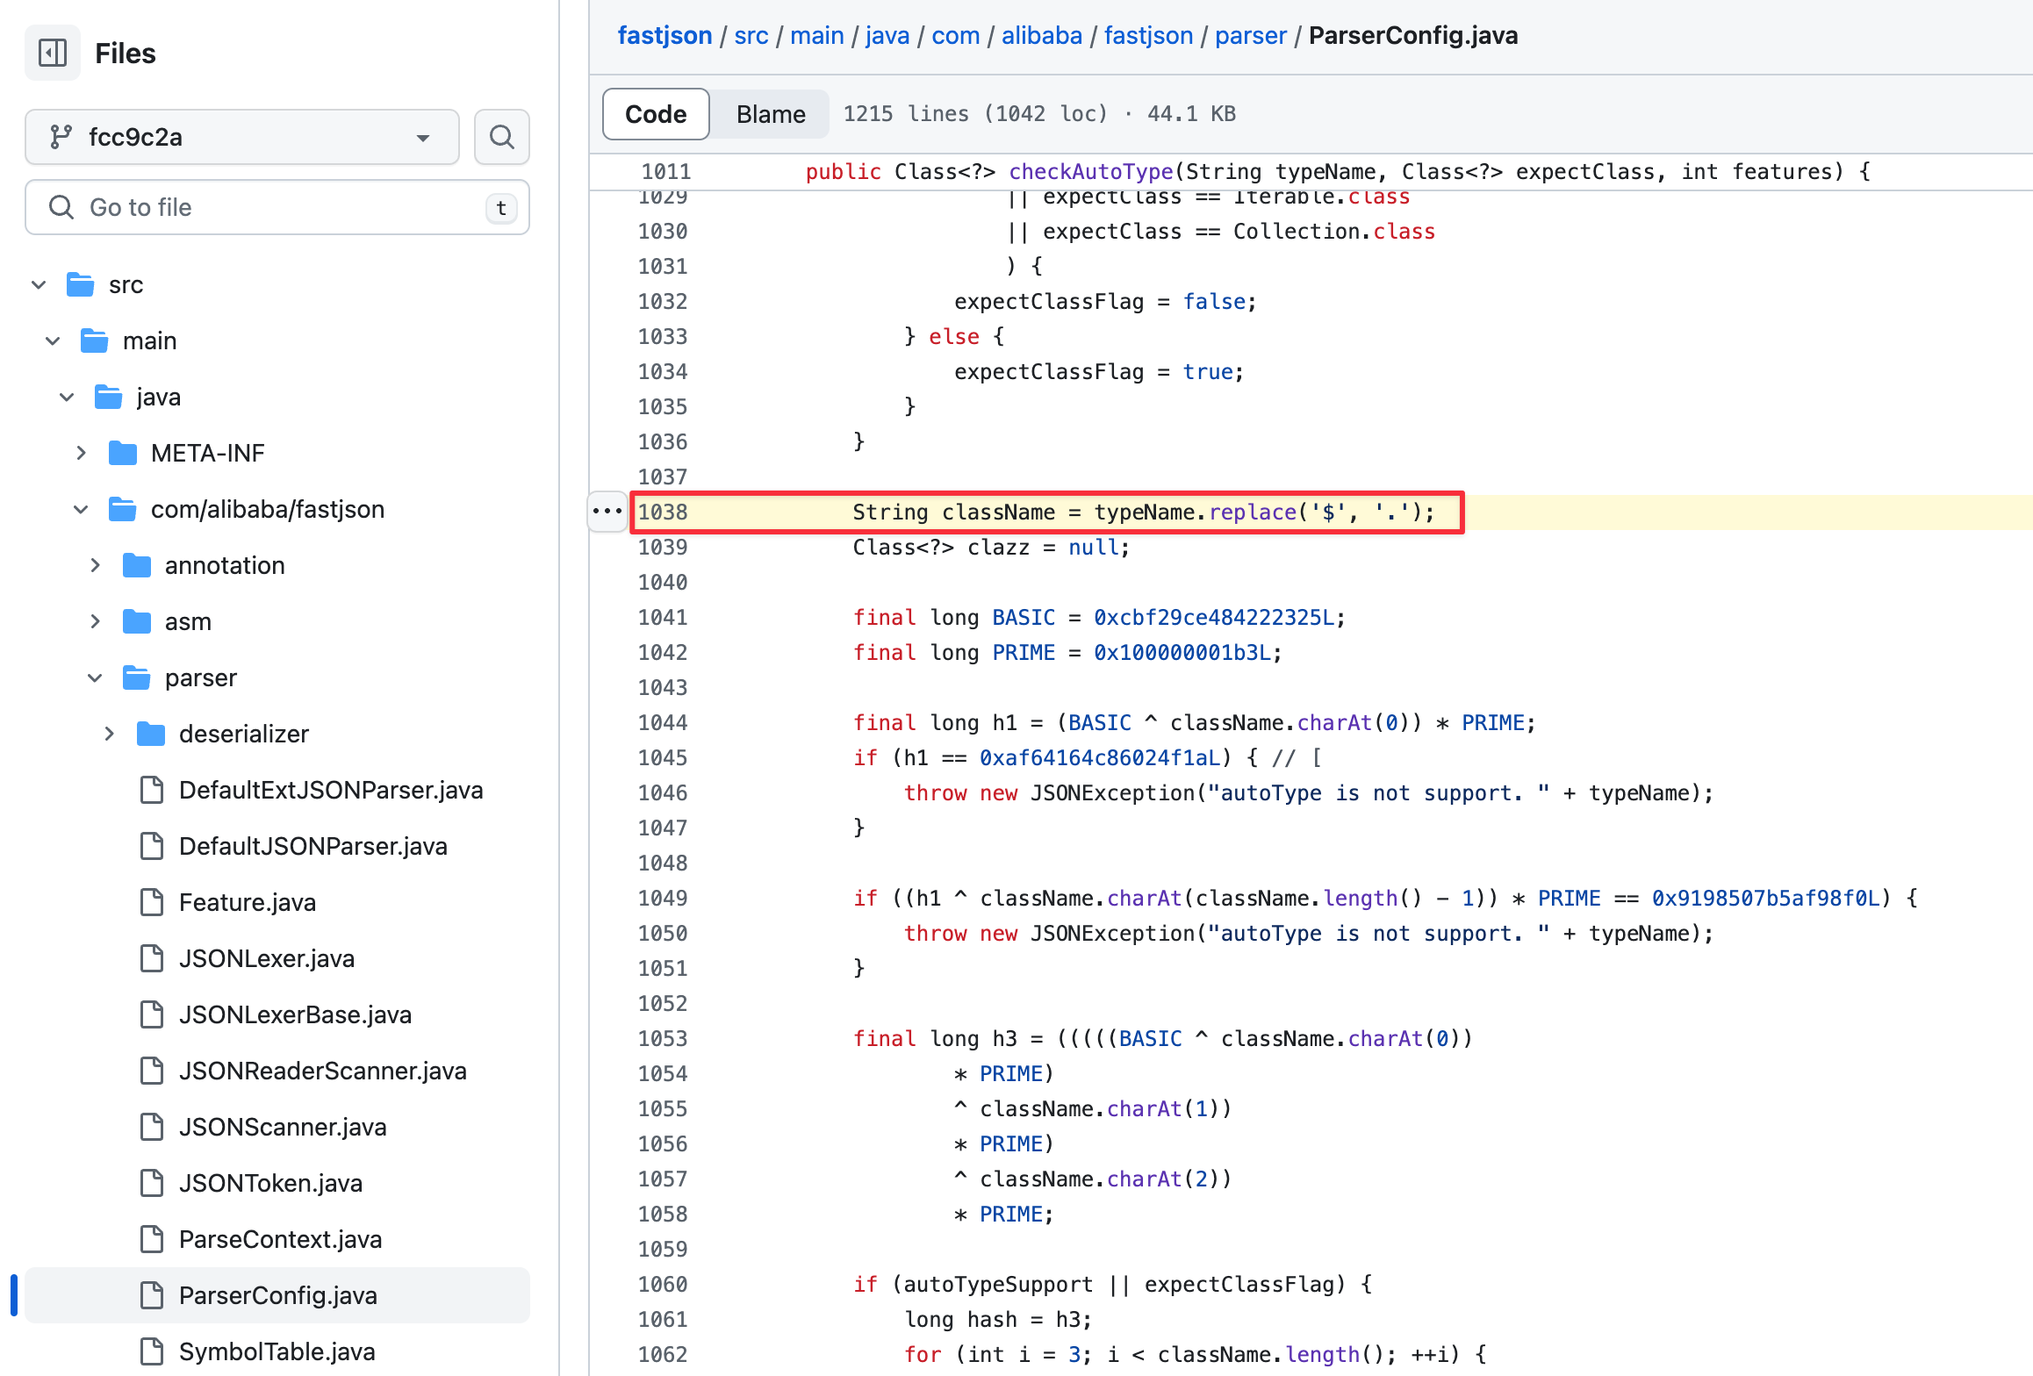Screen dimensions: 2033x1376
Task: Click the 0xcbf29ce484222325L constant
Action: [1214, 617]
